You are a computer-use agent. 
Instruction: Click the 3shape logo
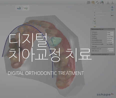click(x=105, y=95)
